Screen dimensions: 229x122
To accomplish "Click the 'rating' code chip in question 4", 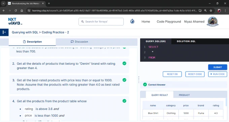I will click(x=29, y=109).
